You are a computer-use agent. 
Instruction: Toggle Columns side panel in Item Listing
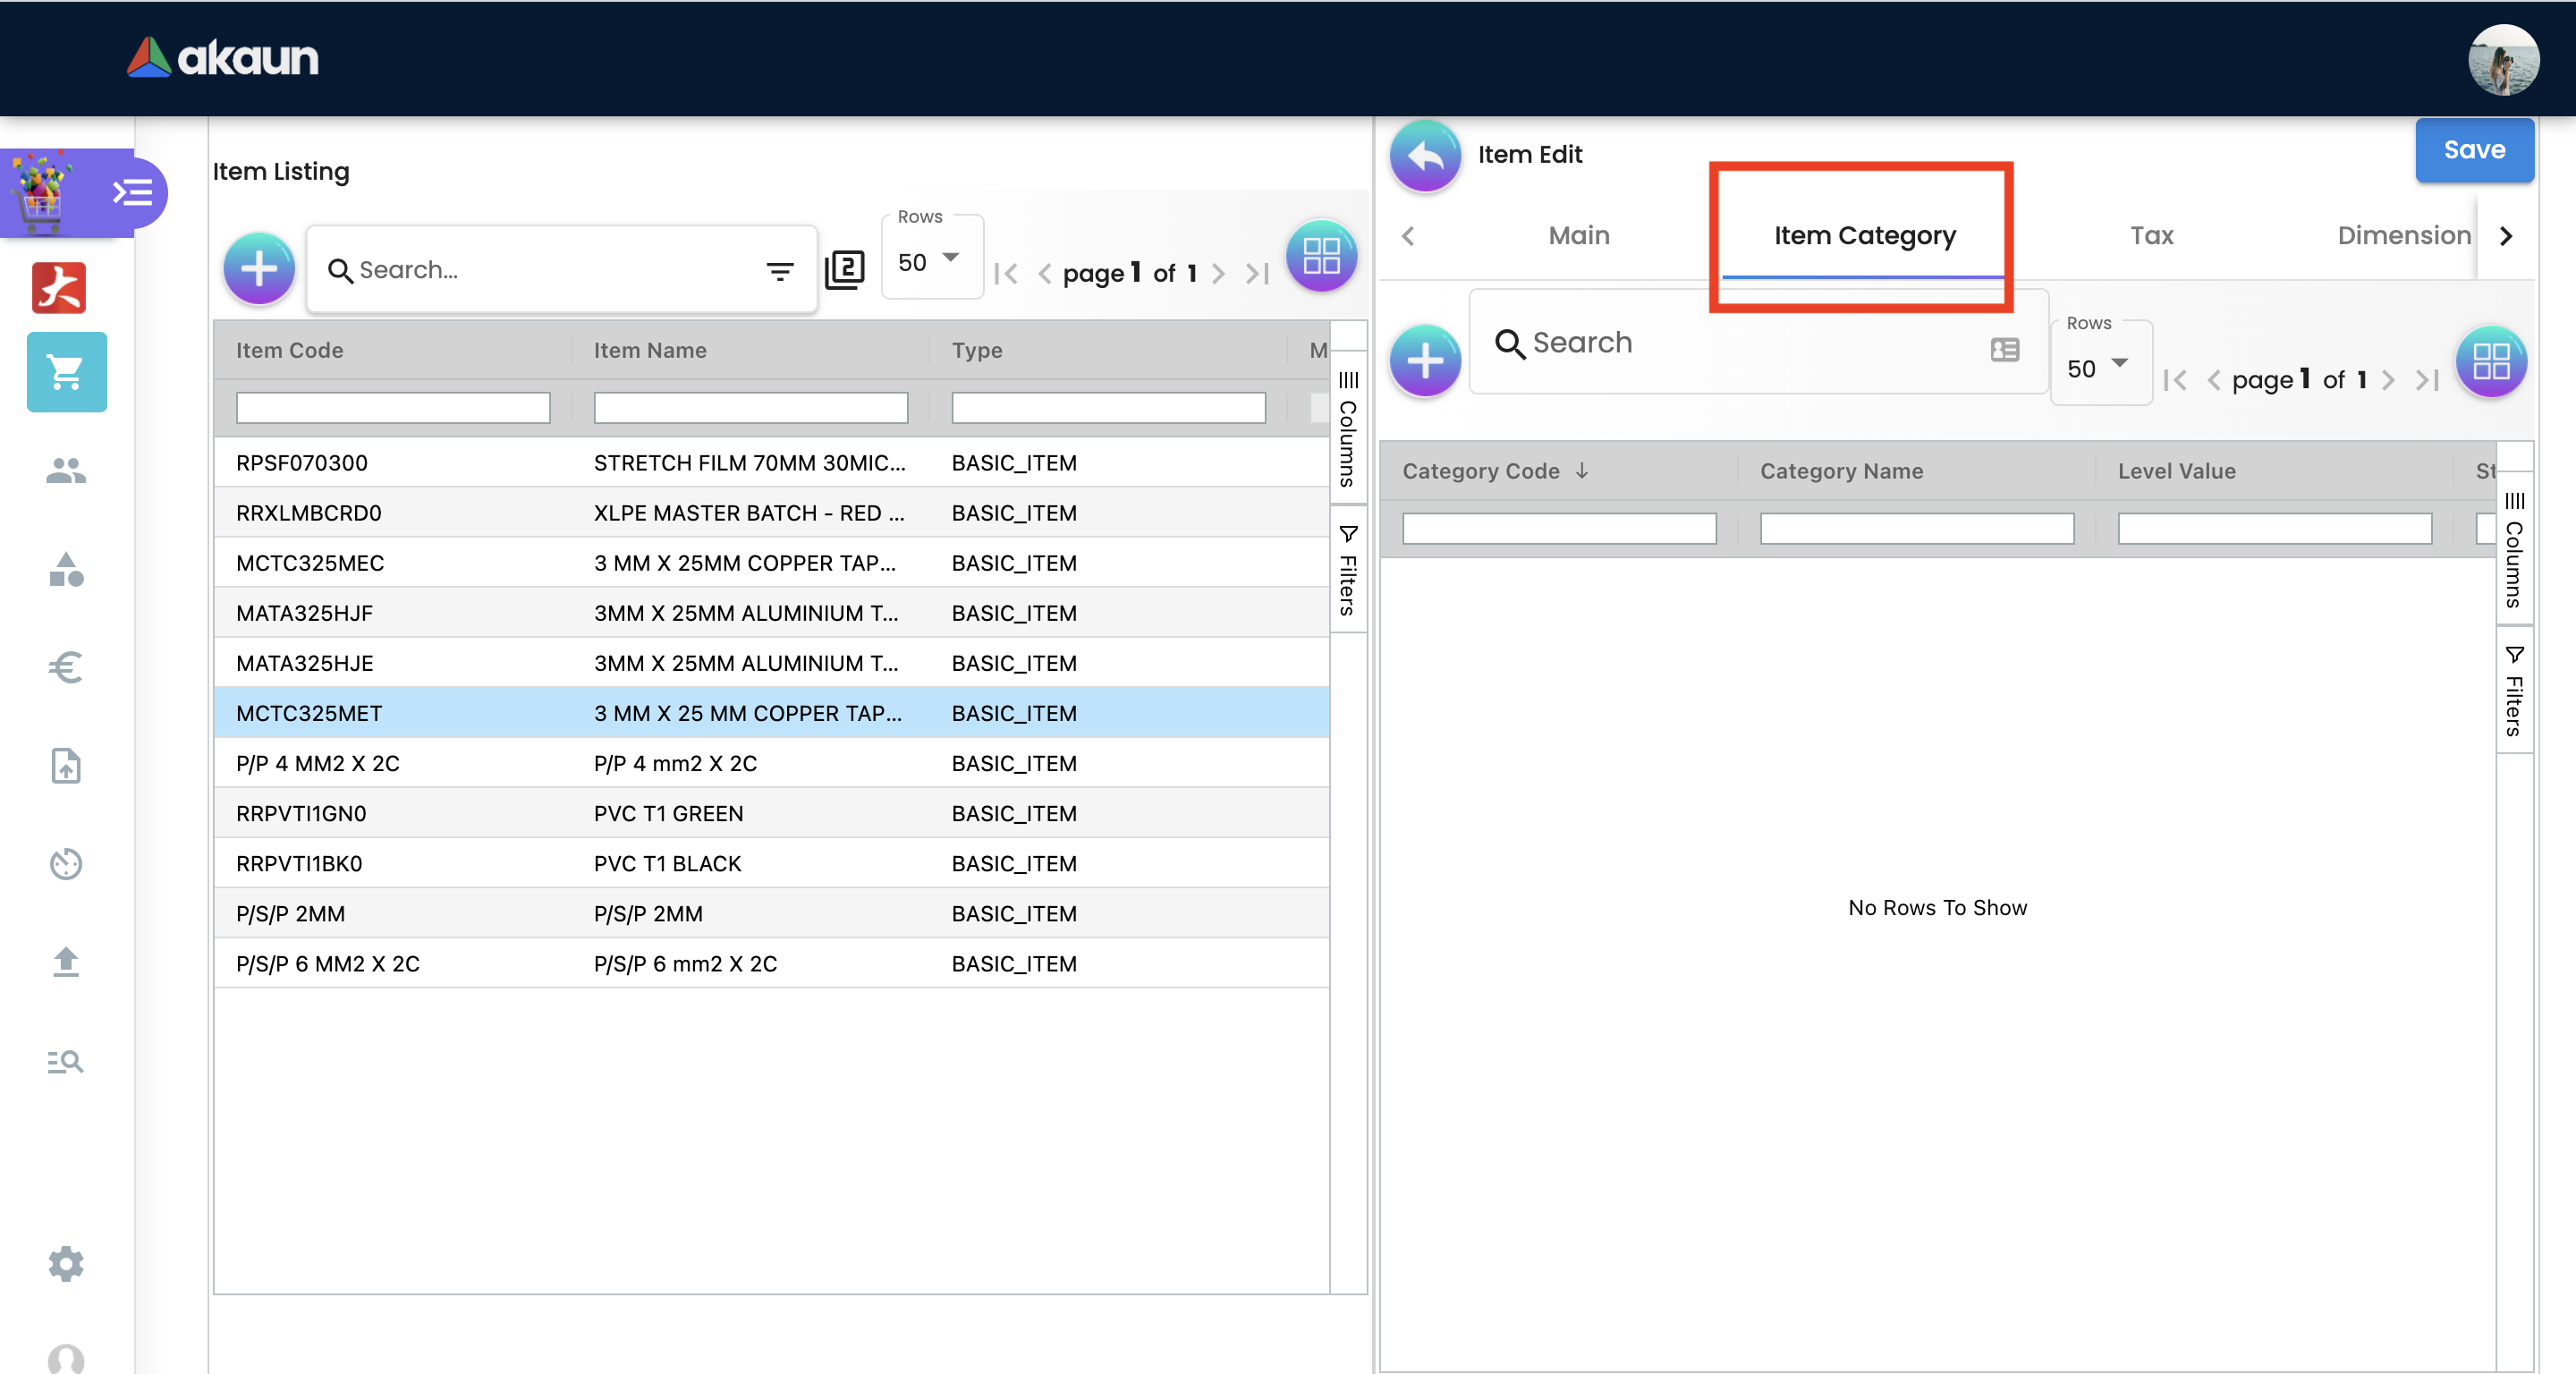point(1348,429)
